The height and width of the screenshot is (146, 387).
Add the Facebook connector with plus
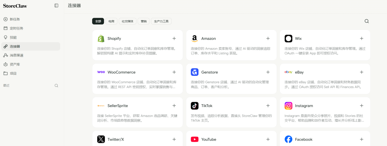tap(362, 139)
